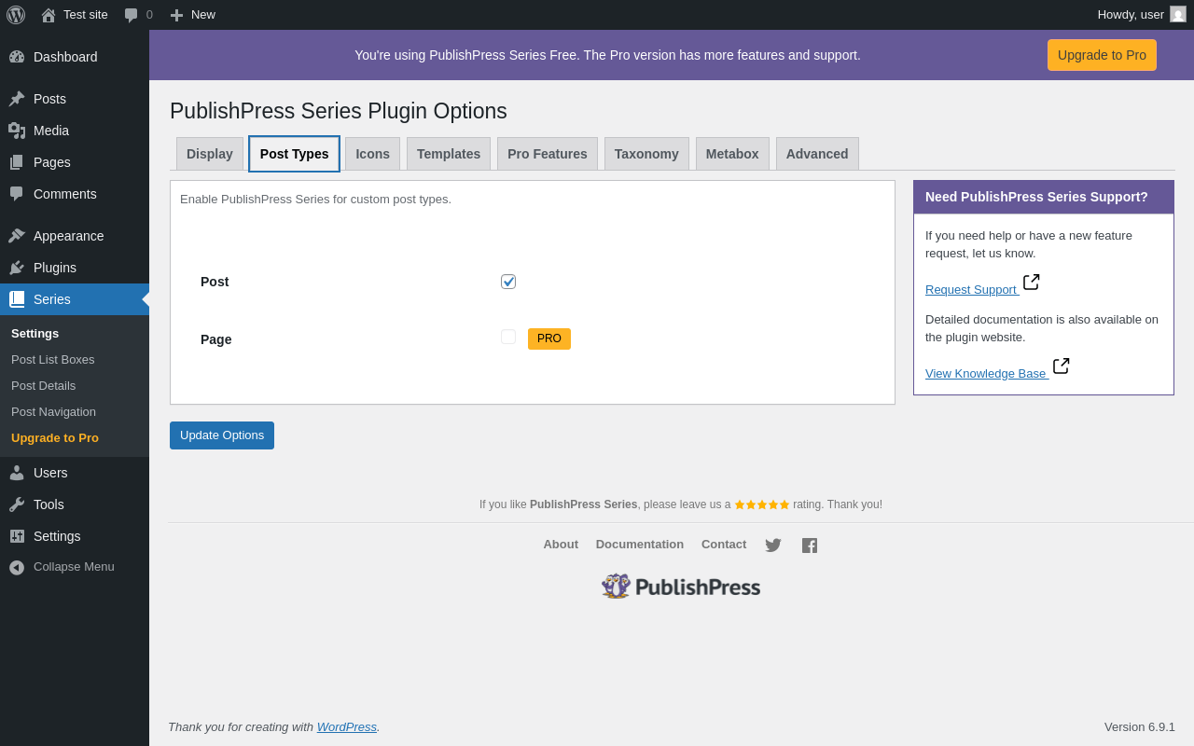Click the New label in admin bar
The image size is (1194, 746).
pyautogui.click(x=203, y=15)
